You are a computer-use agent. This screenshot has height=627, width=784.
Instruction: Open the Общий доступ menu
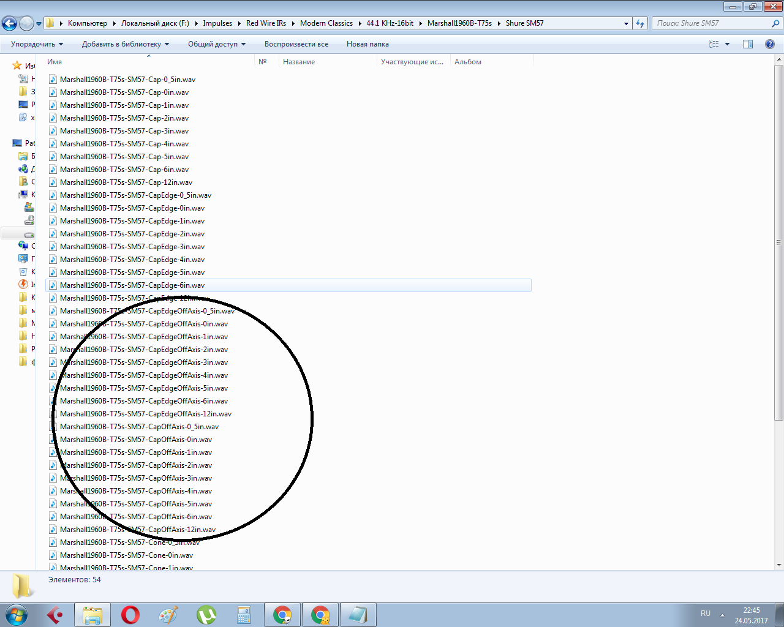(x=217, y=44)
